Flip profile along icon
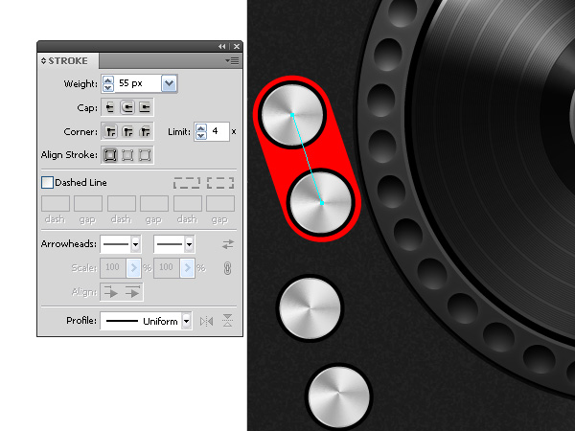575x431 pixels. click(206, 322)
